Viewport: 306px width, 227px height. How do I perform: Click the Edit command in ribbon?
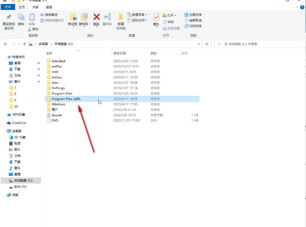168,22
